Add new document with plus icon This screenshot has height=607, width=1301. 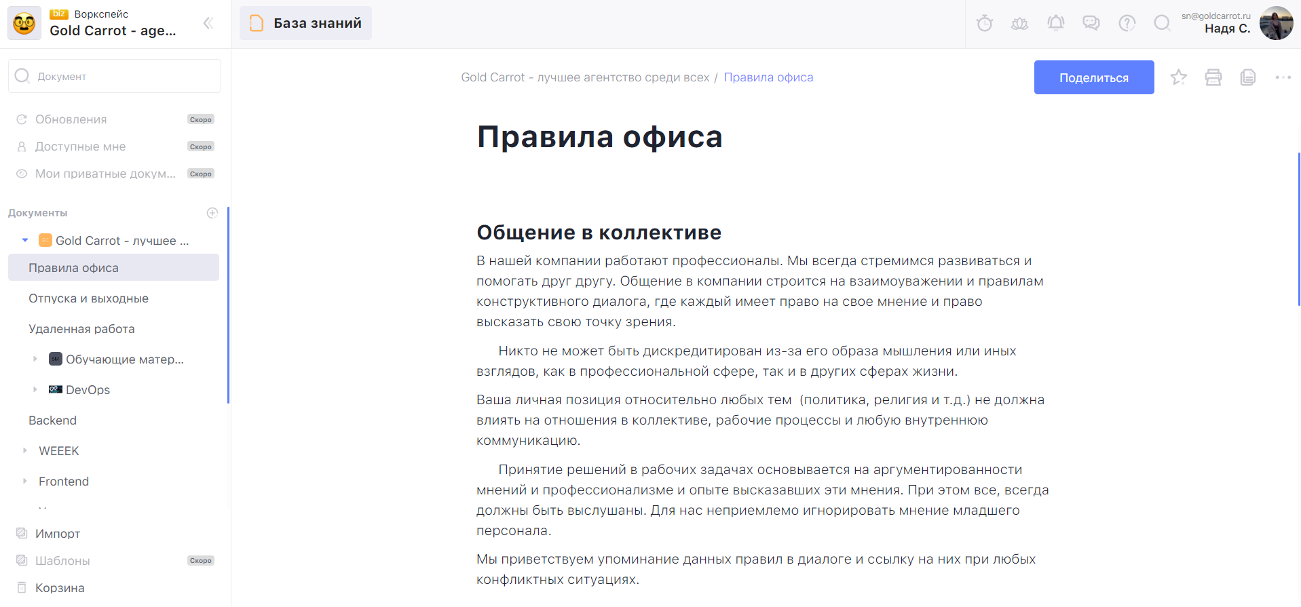click(x=212, y=213)
